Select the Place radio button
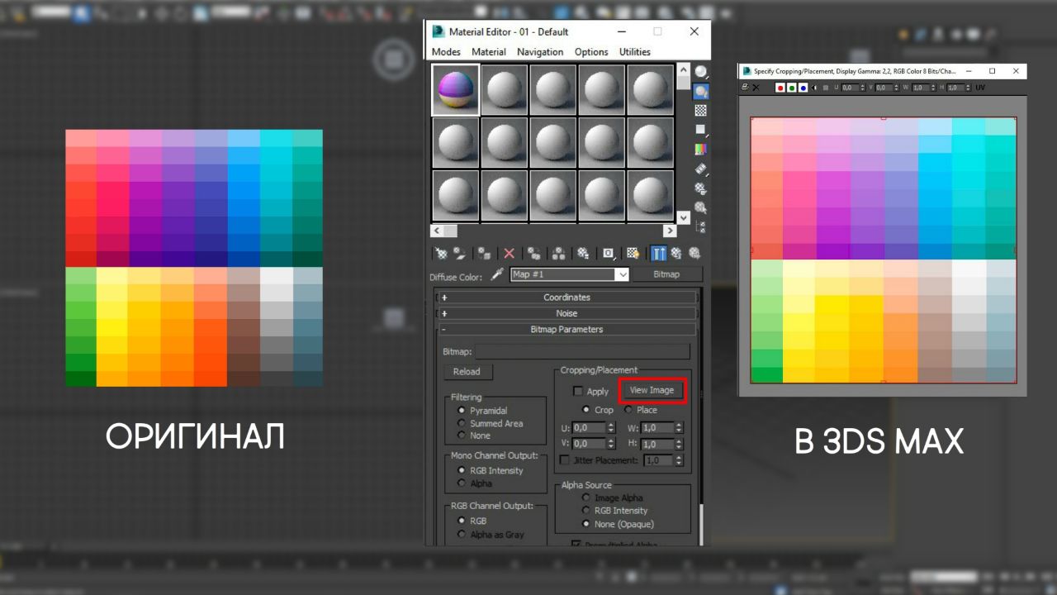 [x=628, y=410]
